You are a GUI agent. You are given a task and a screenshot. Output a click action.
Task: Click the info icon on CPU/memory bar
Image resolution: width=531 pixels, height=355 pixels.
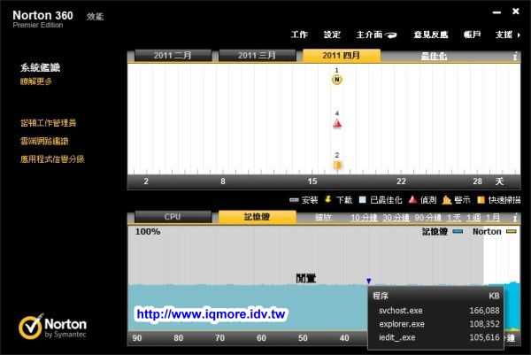pos(515,218)
